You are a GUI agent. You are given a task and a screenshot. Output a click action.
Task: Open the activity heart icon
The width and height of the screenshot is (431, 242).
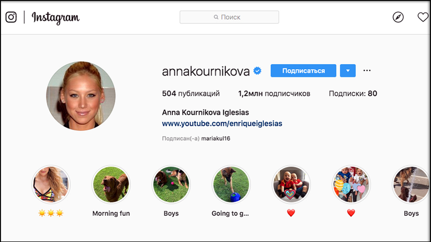coord(423,17)
